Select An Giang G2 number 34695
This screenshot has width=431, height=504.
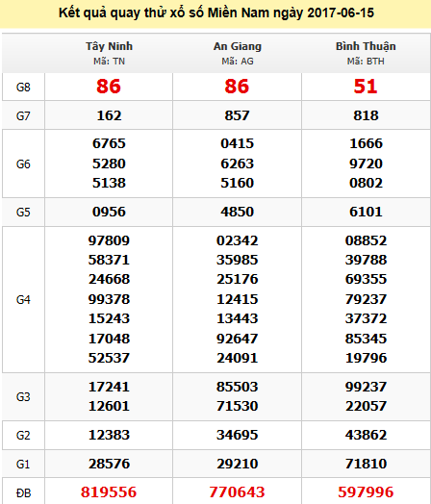(x=238, y=435)
